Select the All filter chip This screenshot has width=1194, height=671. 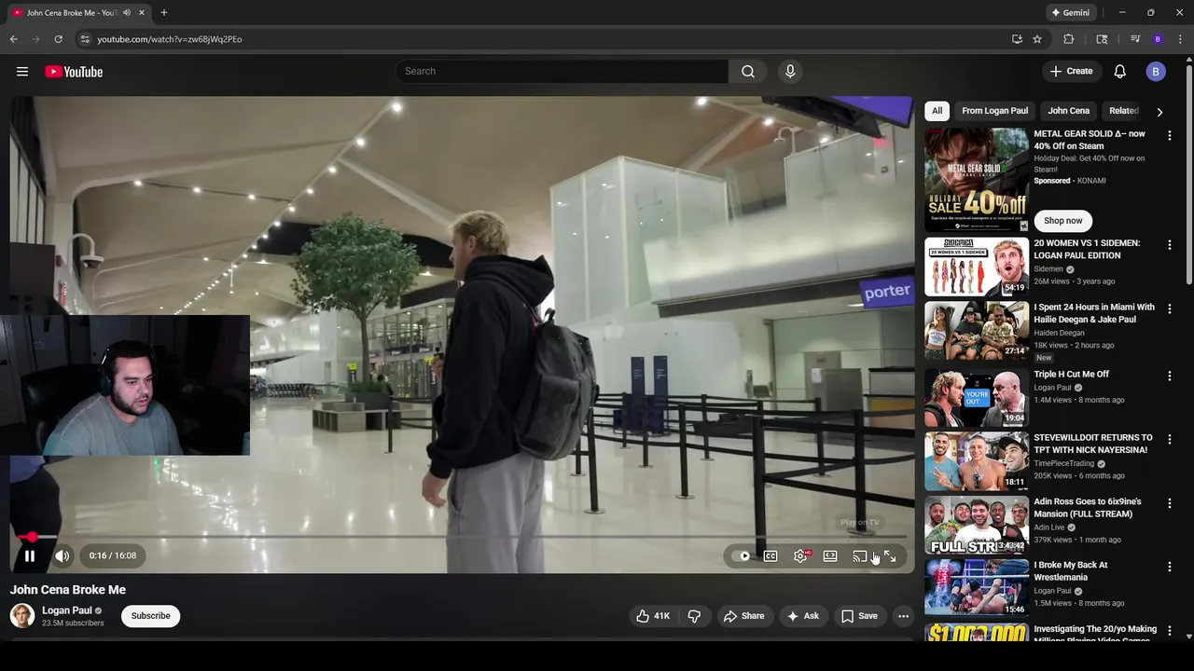(937, 111)
